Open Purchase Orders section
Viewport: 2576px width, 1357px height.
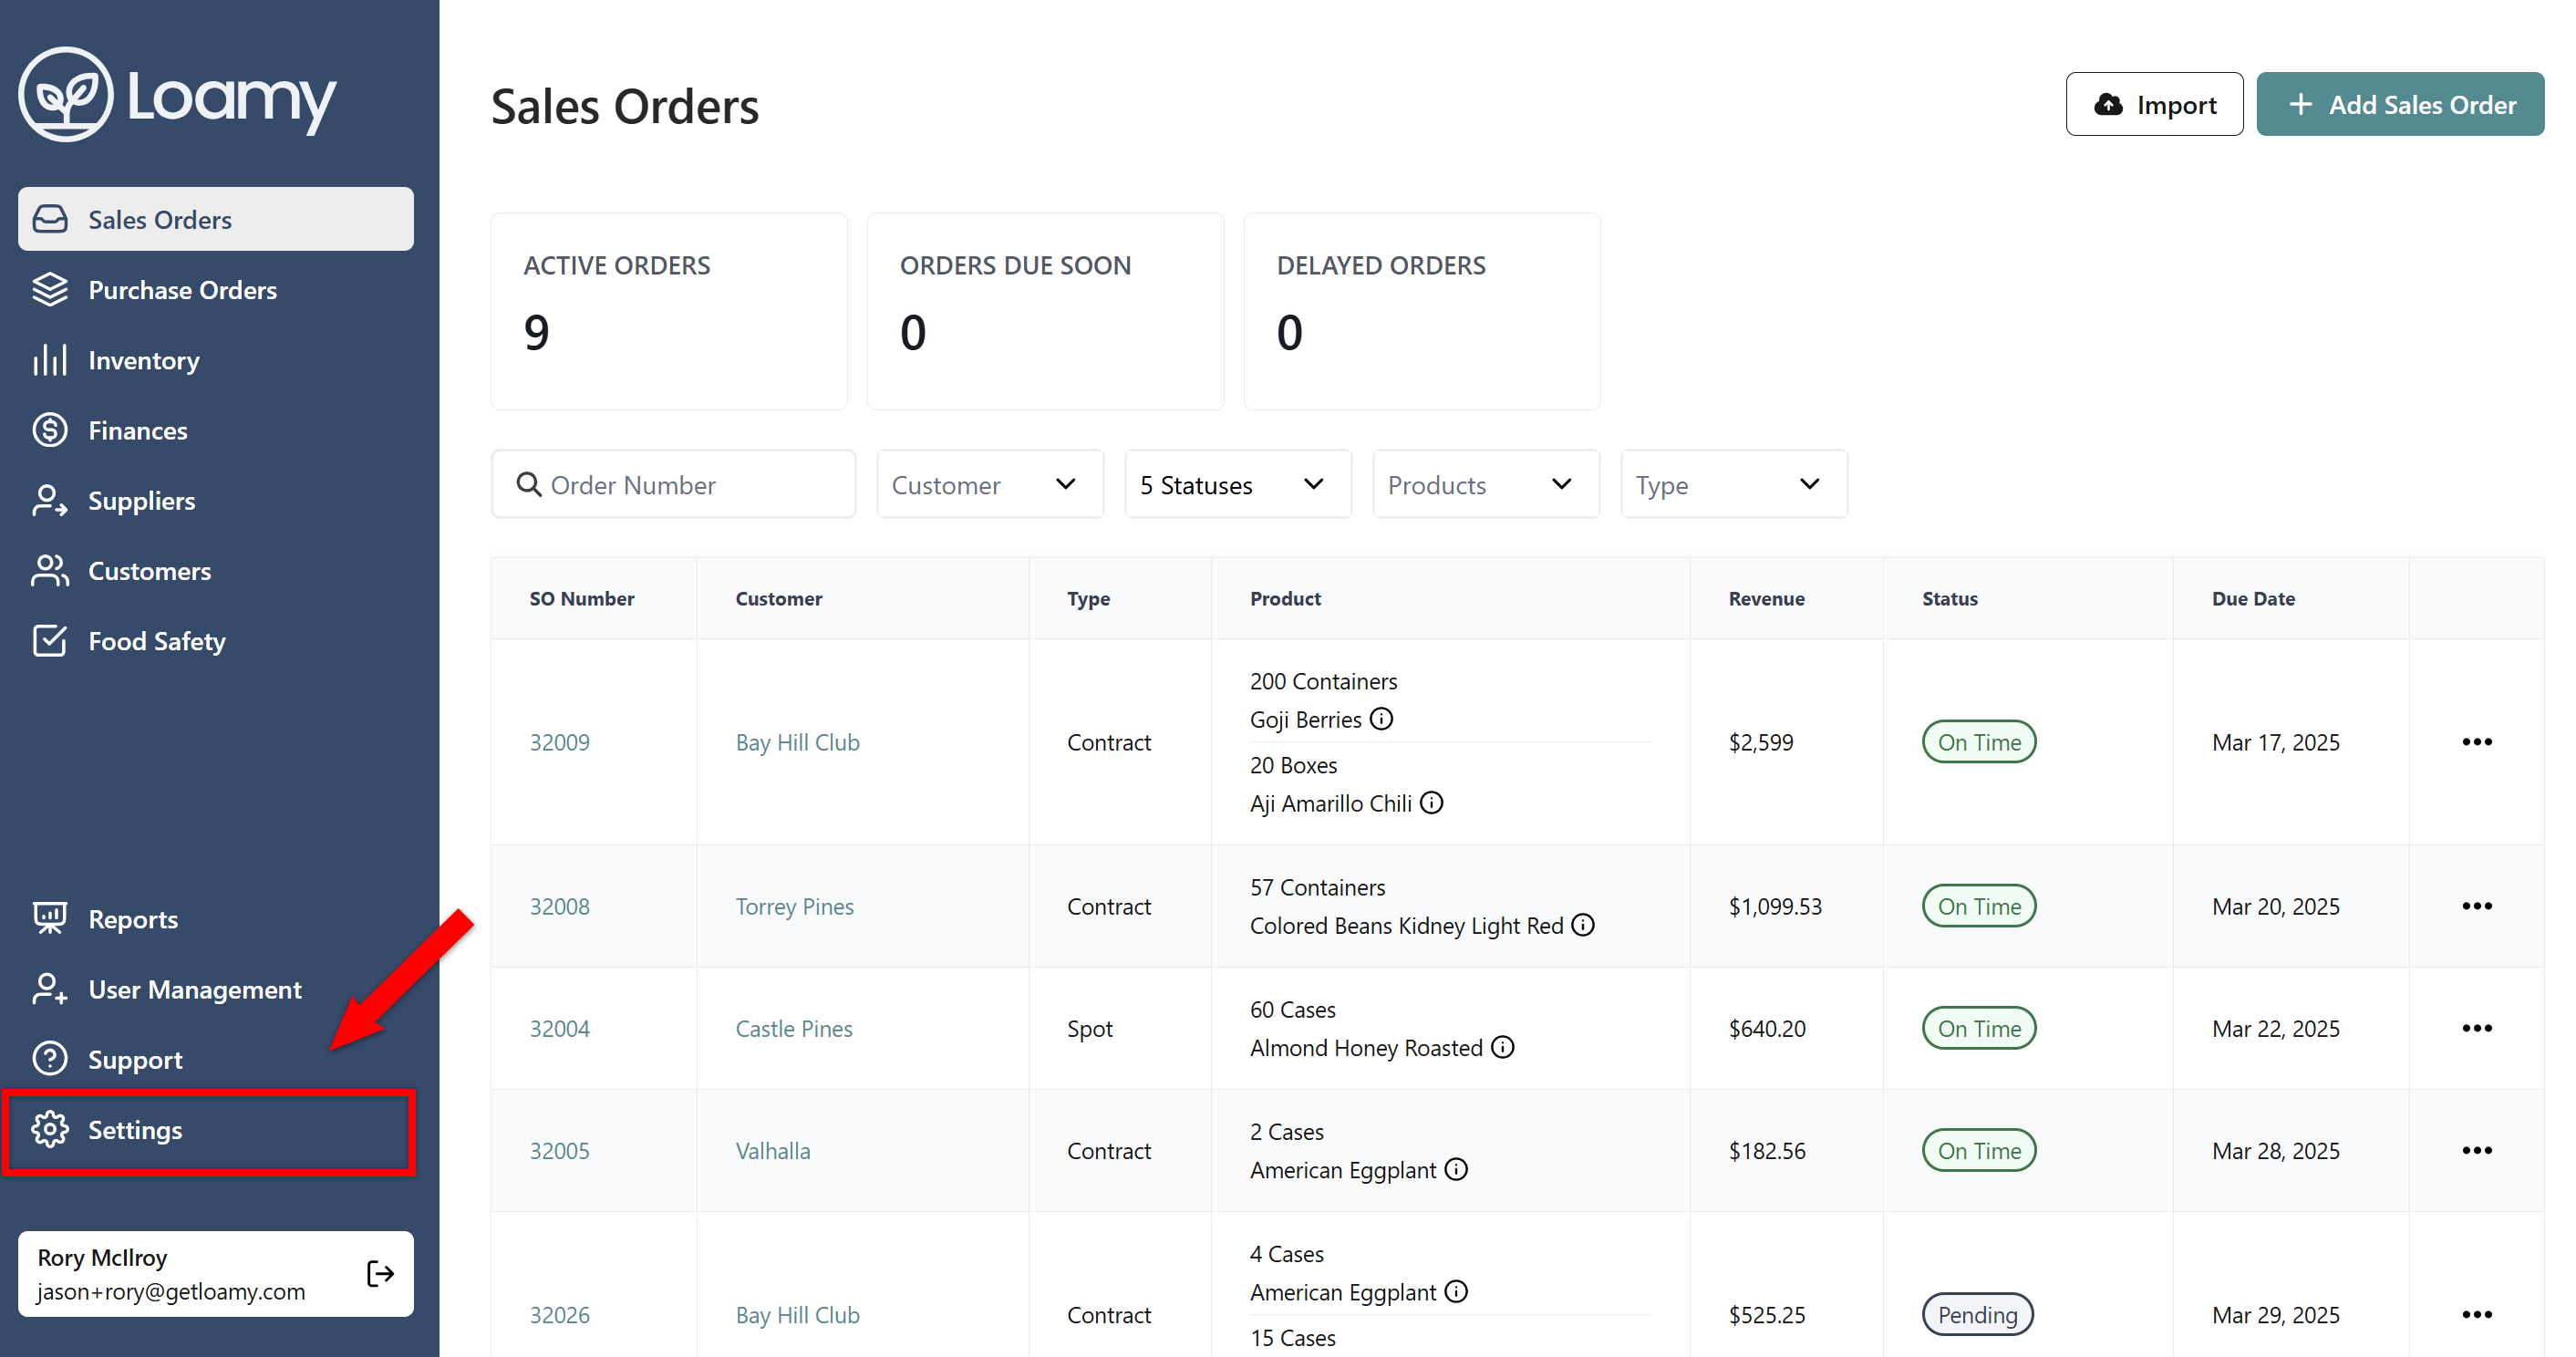[x=216, y=290]
